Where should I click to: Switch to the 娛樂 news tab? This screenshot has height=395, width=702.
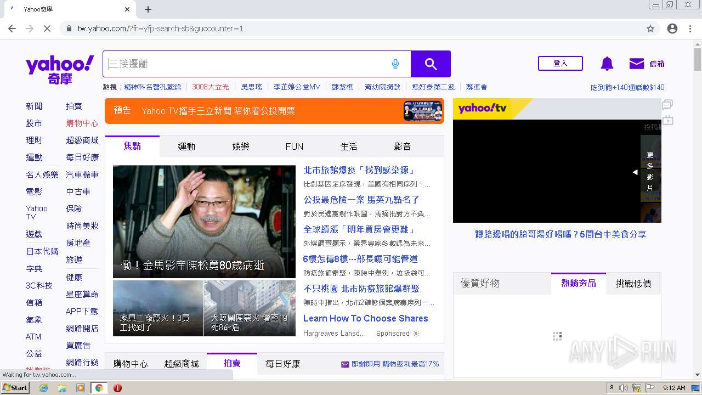click(x=241, y=146)
